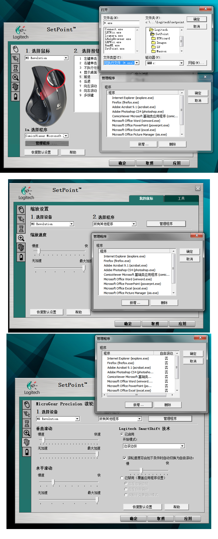Click 应用 in the 缩放设置 window
Screen dimensions: 218x539
point(182,324)
